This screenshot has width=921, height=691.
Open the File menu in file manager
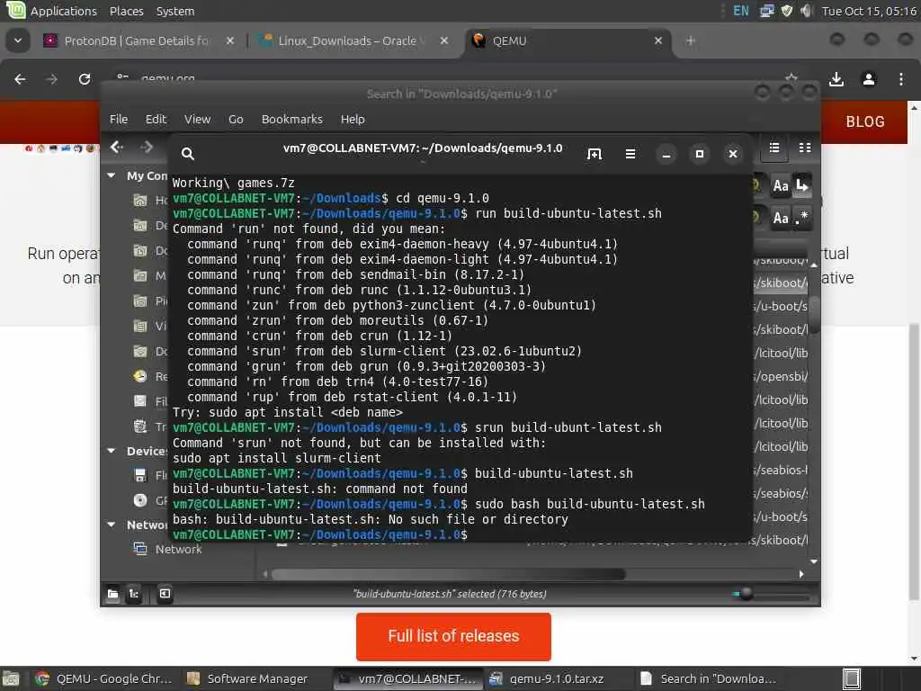pyautogui.click(x=119, y=120)
